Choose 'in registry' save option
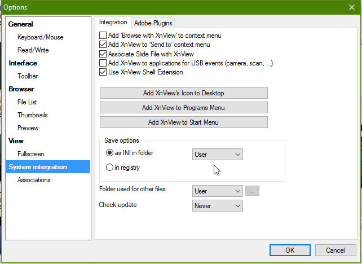Viewport: 362px width, 264px height. 109,168
